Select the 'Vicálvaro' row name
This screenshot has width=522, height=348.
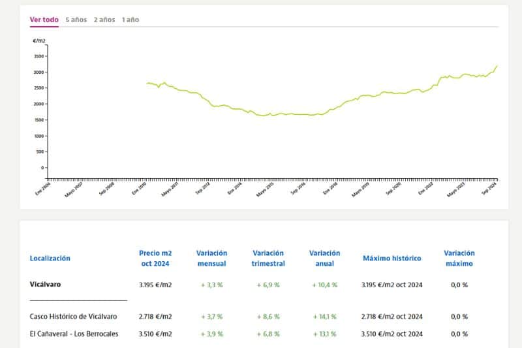(x=45, y=285)
